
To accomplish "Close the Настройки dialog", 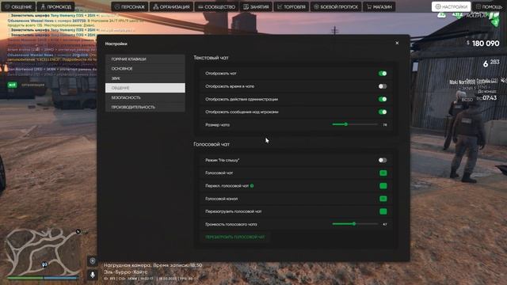I will [x=397, y=43].
